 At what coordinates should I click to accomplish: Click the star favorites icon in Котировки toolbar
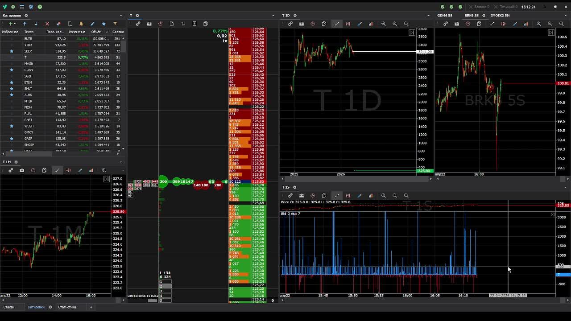tap(103, 24)
